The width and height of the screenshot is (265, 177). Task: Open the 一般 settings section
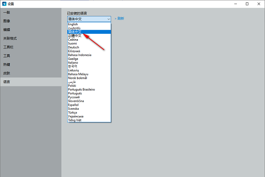coord(31,12)
